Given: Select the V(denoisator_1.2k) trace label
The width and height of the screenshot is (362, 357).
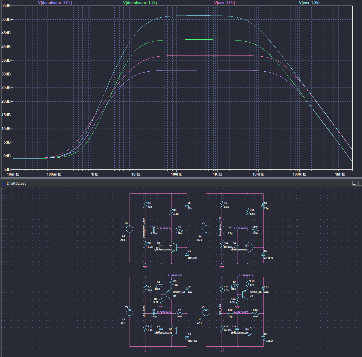Looking at the screenshot, I should point(140,3).
